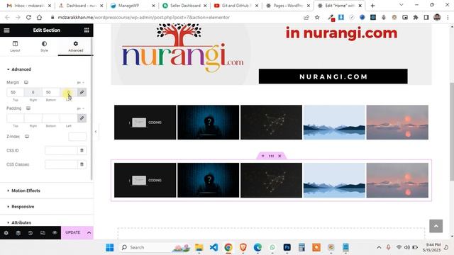Viewport: 454px width, 255px height.
Task: Click the Padding Bottom field
Action: pyautogui.click(x=50, y=118)
